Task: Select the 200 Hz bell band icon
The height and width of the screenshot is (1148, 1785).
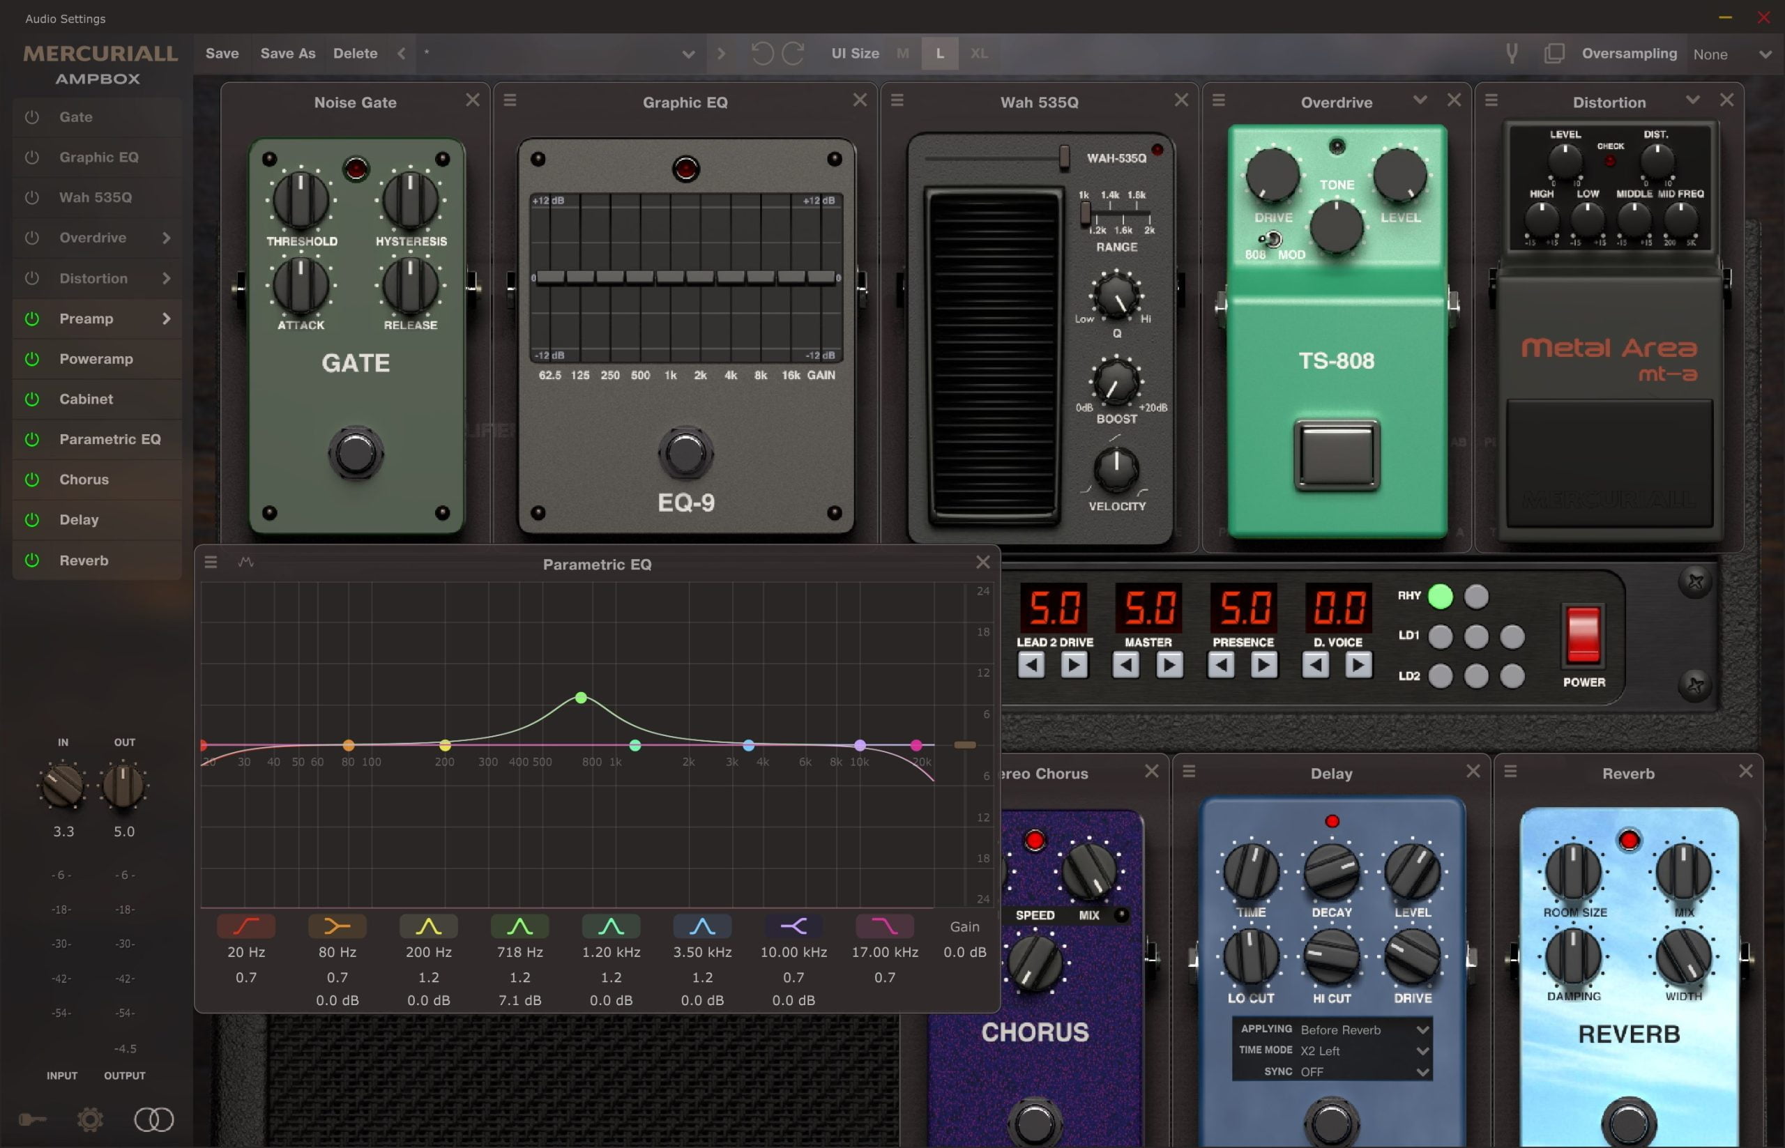Action: 429,926
